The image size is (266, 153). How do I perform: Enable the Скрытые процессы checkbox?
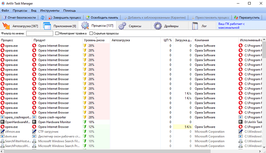pyautogui.click(x=91, y=33)
